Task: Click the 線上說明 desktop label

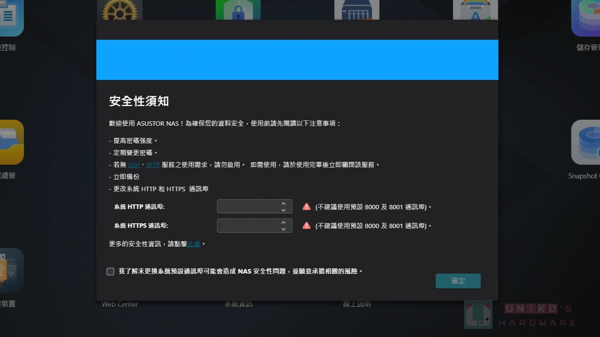Action: click(x=357, y=304)
